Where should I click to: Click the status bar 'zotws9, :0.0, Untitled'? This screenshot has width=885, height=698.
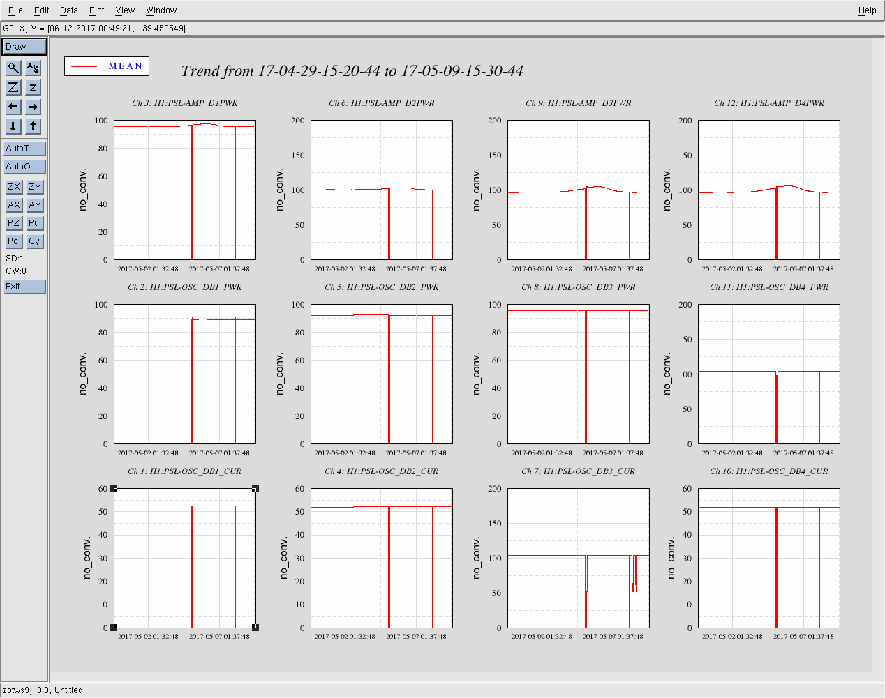43,690
